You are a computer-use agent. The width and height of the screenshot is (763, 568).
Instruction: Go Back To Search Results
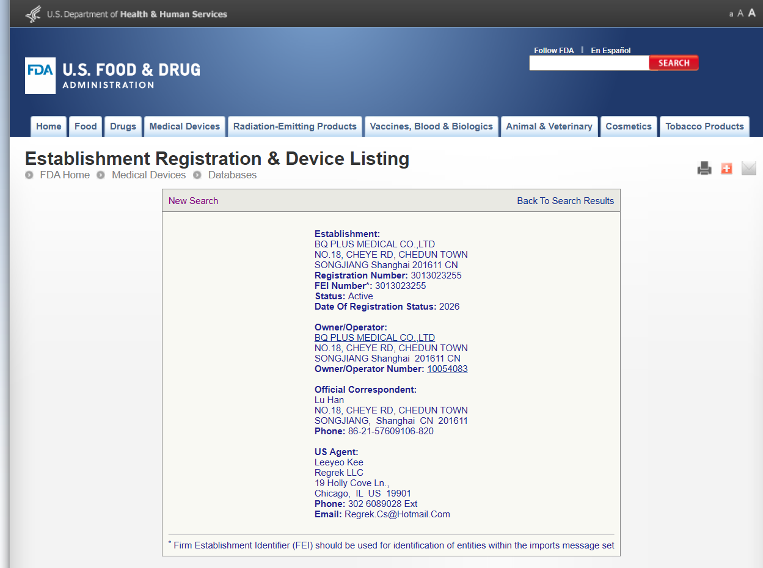[x=566, y=201]
